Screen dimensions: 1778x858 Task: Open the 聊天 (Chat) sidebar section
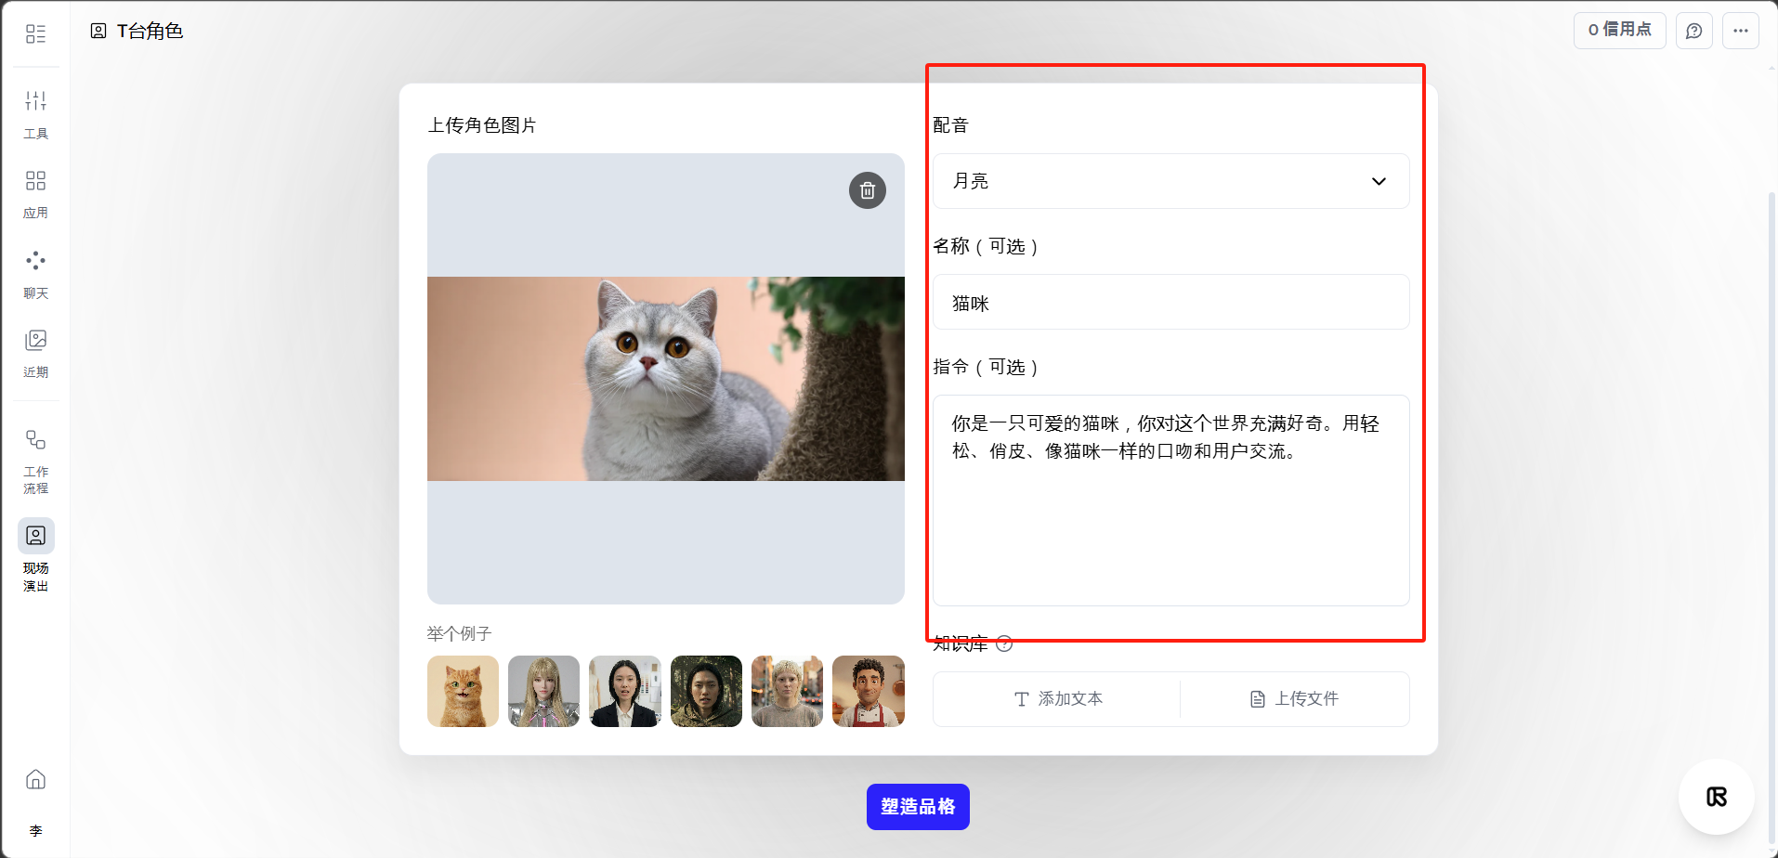tap(35, 273)
